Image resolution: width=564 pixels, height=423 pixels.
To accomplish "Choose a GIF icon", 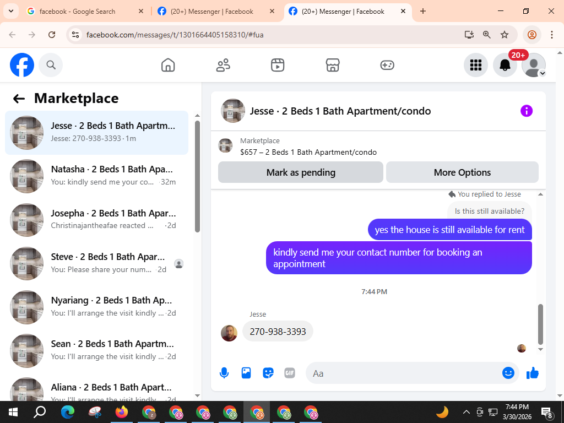I will 290,373.
